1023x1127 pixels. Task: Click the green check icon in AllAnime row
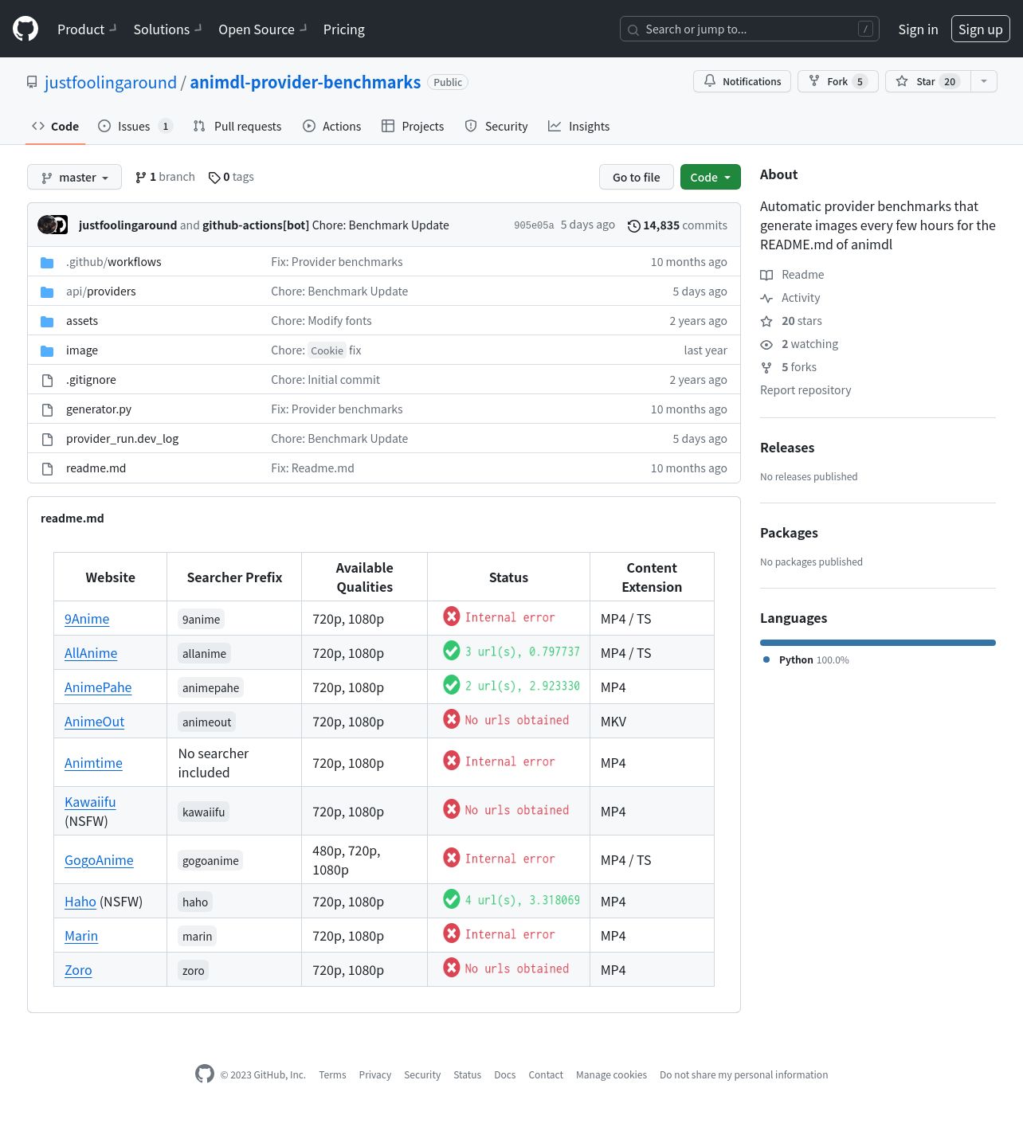452,651
